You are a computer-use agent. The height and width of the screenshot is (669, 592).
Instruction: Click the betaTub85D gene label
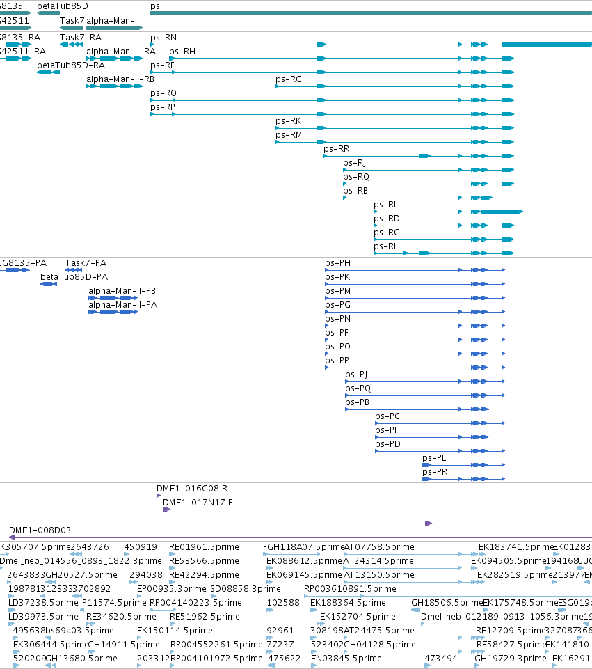(63, 6)
